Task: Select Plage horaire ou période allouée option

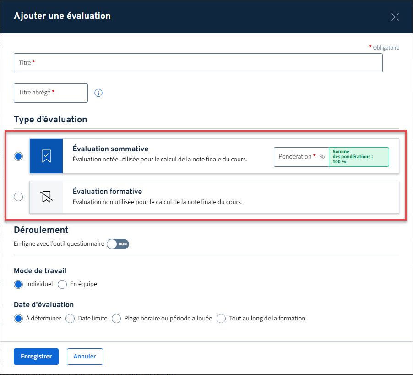Action: click(x=116, y=318)
